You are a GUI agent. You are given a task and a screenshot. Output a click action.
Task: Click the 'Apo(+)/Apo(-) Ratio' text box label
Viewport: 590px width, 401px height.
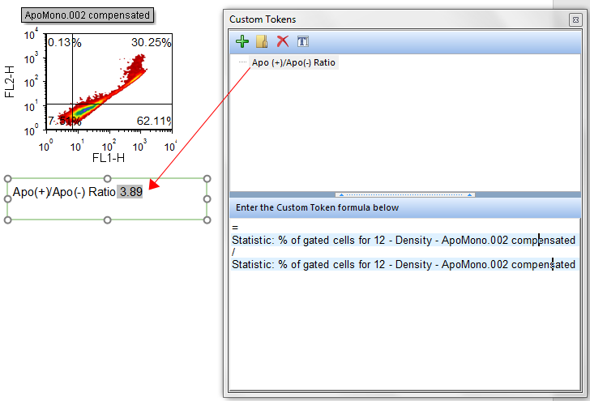pos(64,192)
